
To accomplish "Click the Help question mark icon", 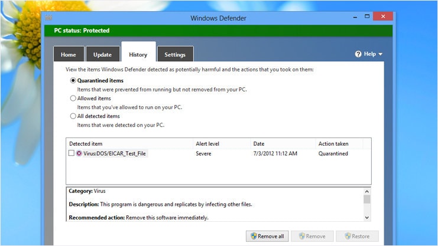I will [358, 54].
